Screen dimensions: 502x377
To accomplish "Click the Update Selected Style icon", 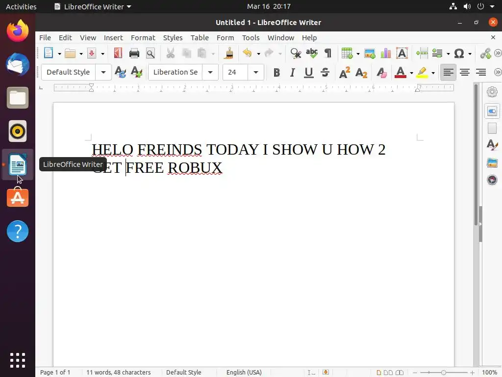I will point(121,72).
